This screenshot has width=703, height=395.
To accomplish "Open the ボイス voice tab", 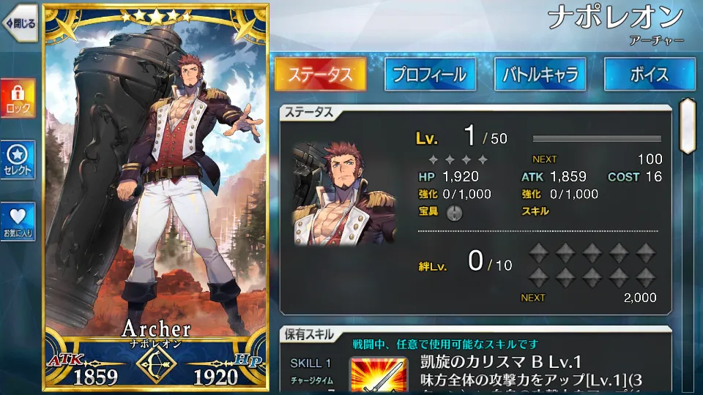I will [650, 75].
